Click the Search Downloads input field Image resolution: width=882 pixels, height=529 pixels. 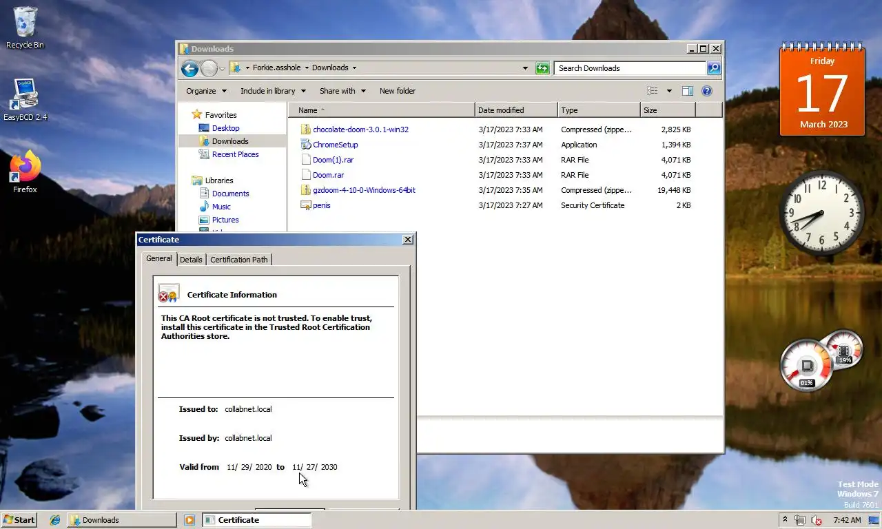630,68
